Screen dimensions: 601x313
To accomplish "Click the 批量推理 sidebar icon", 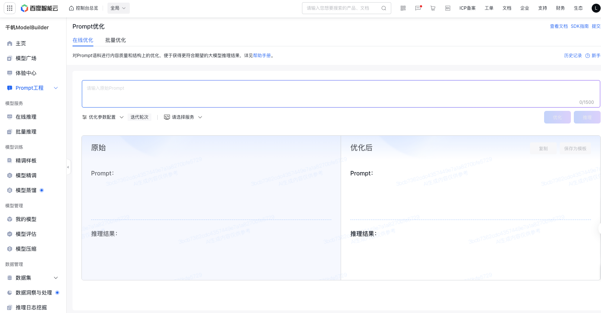I will pos(10,132).
